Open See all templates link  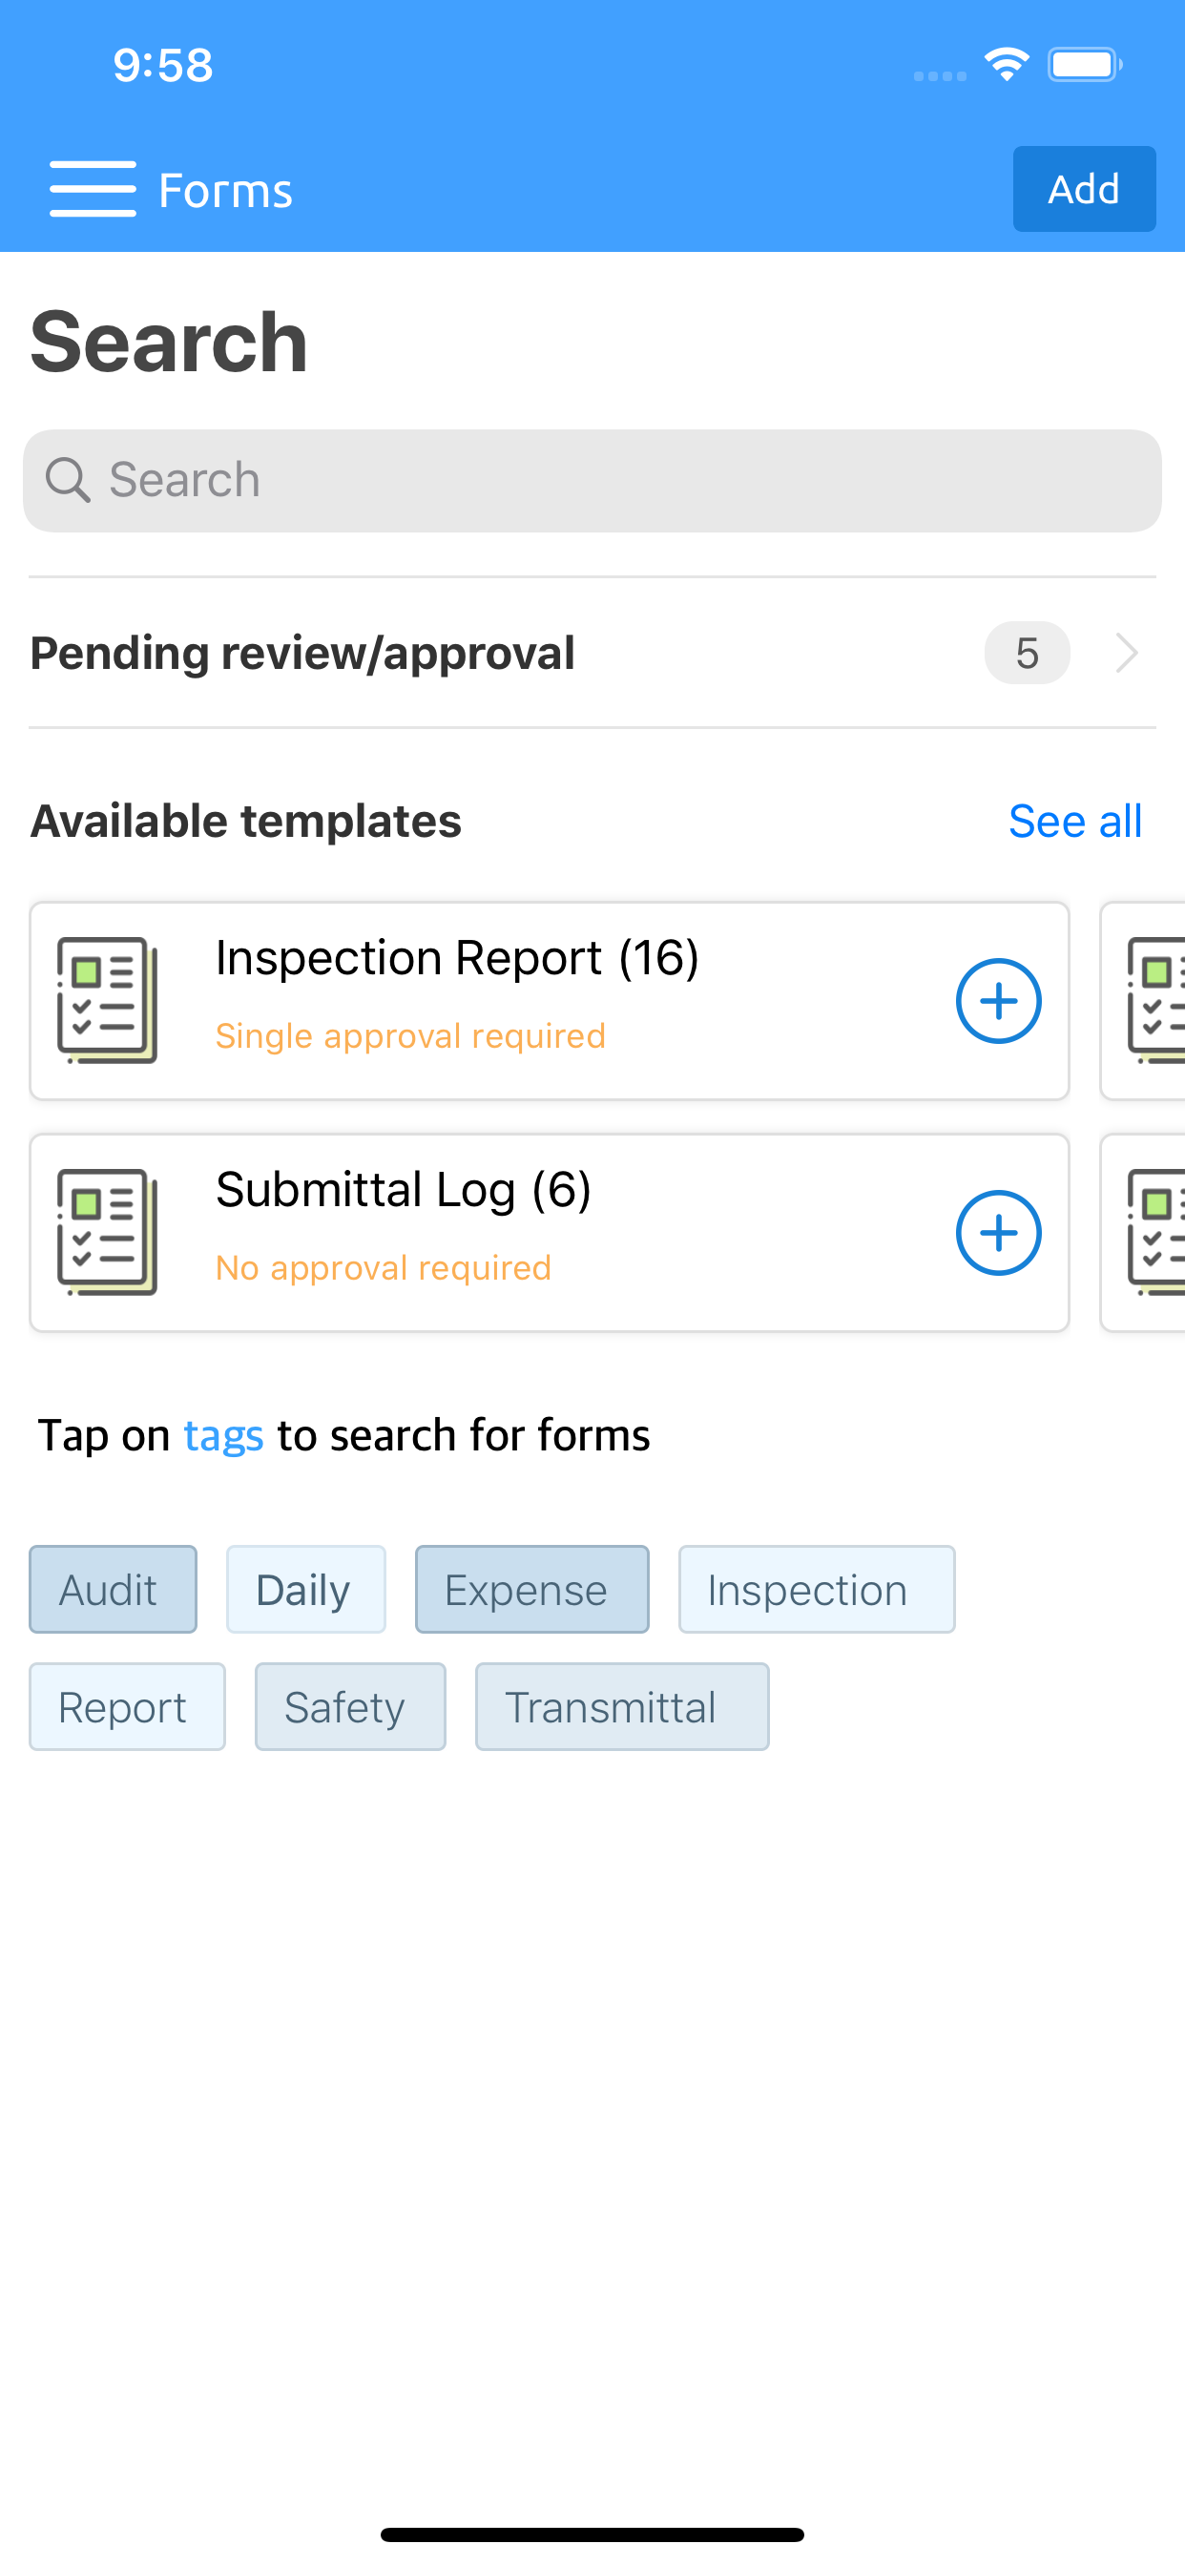(x=1074, y=822)
